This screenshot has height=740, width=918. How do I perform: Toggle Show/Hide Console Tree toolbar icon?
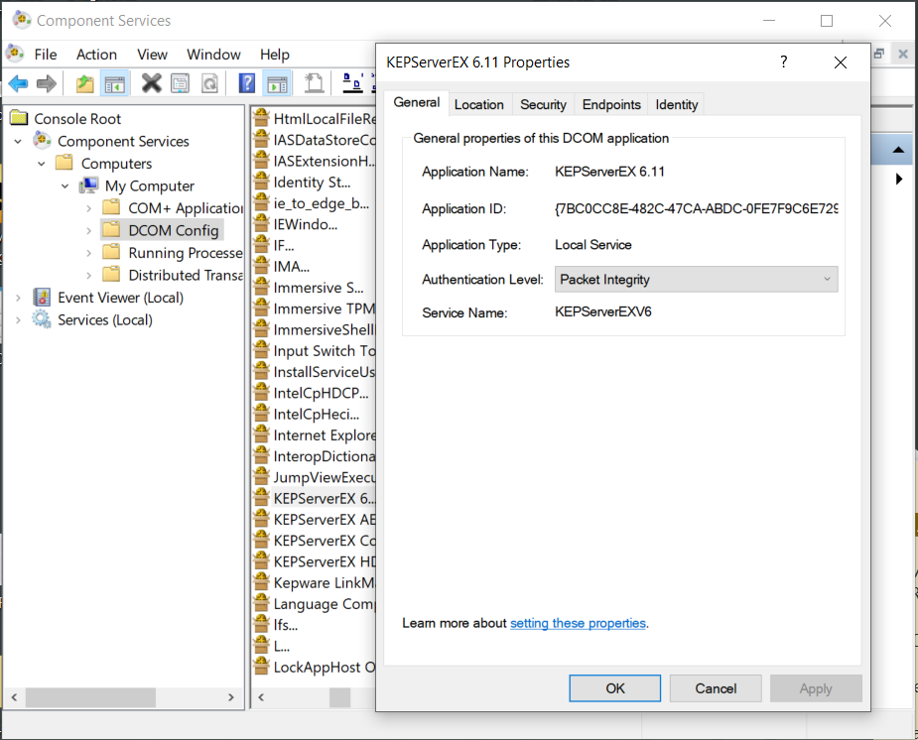click(115, 83)
